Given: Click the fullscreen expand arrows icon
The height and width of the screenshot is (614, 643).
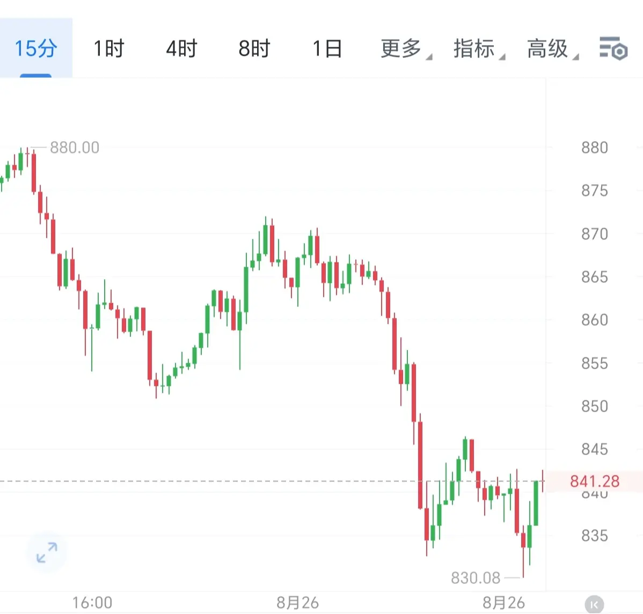Looking at the screenshot, I should [x=47, y=552].
